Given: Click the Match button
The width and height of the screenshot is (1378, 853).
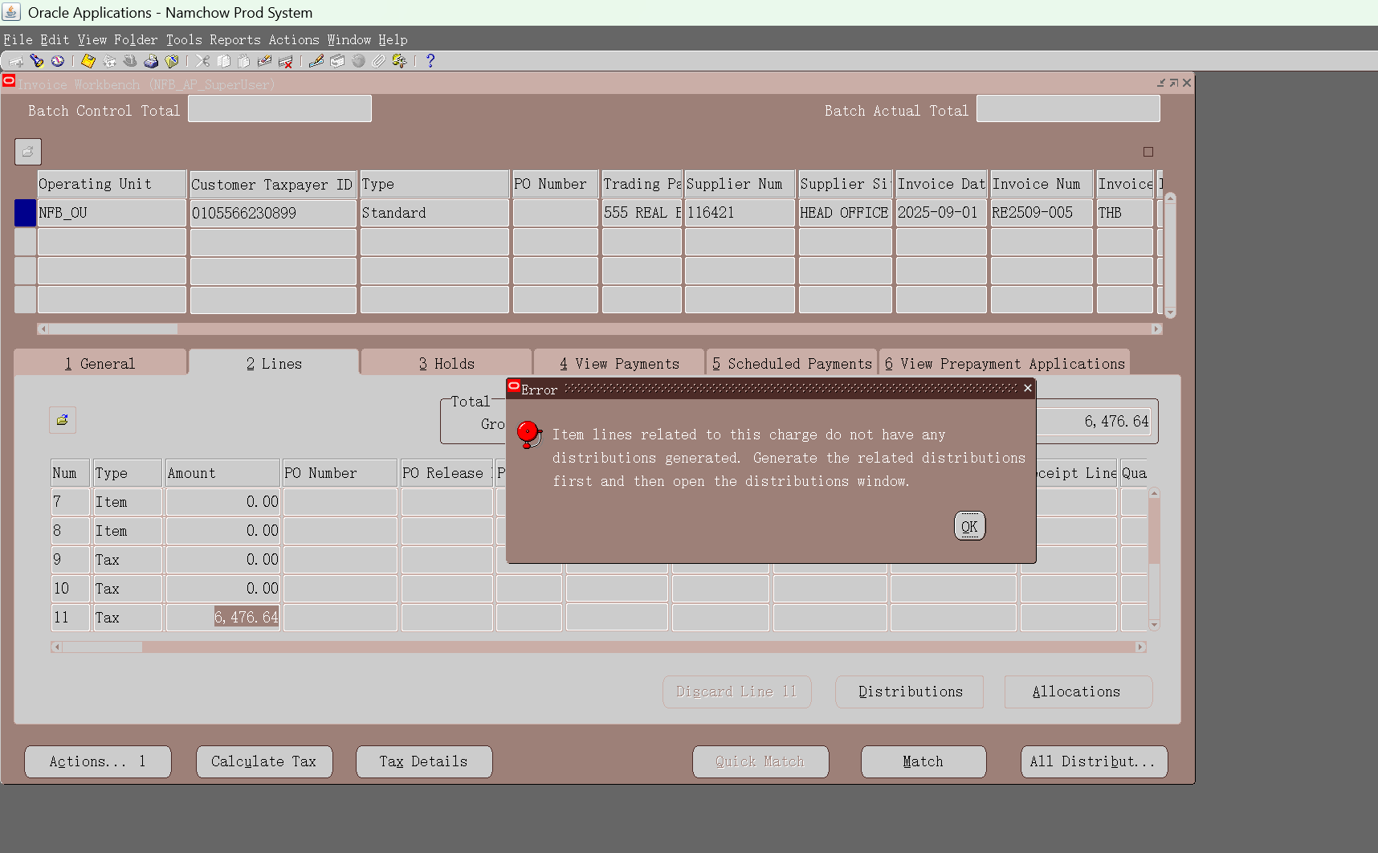Looking at the screenshot, I should coord(923,761).
